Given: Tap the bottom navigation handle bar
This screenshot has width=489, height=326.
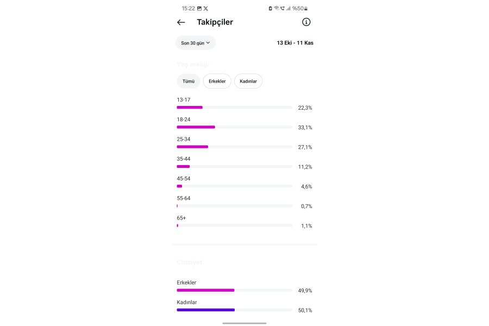Looking at the screenshot, I should pyautogui.click(x=244, y=323).
